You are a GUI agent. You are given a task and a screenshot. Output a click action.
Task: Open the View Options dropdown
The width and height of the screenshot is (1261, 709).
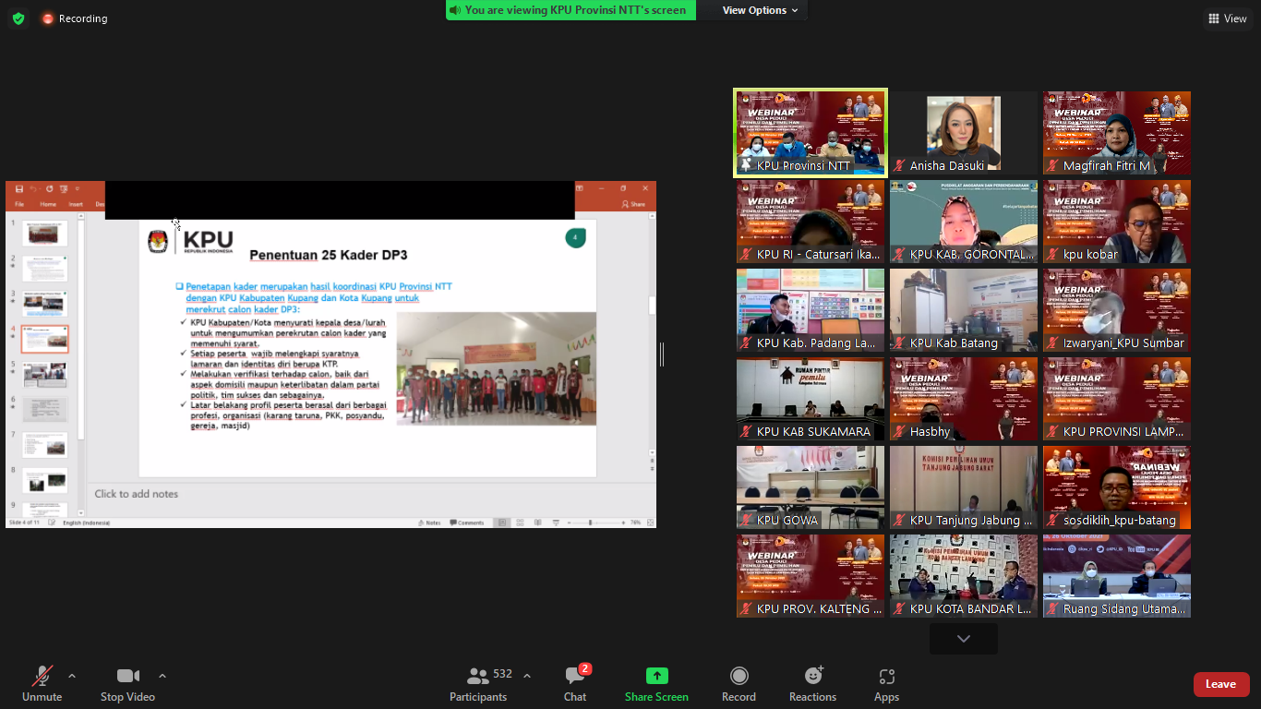tap(753, 10)
